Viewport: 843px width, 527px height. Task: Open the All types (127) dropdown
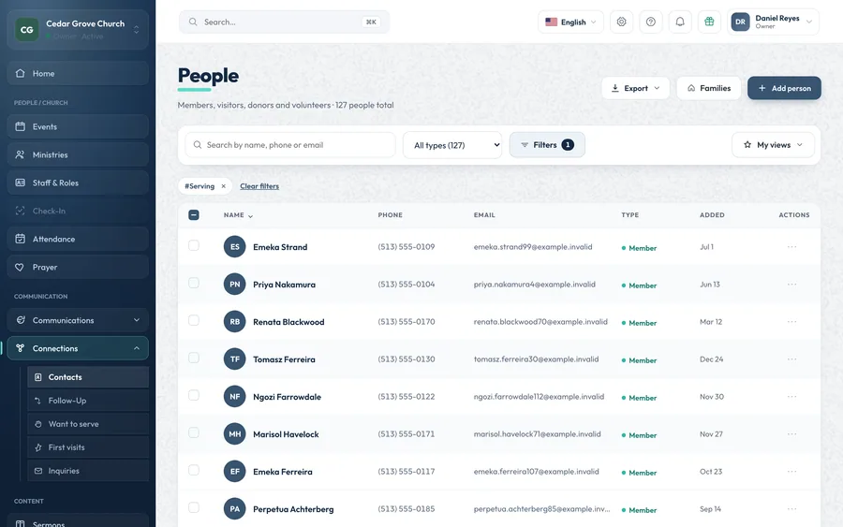click(x=452, y=145)
